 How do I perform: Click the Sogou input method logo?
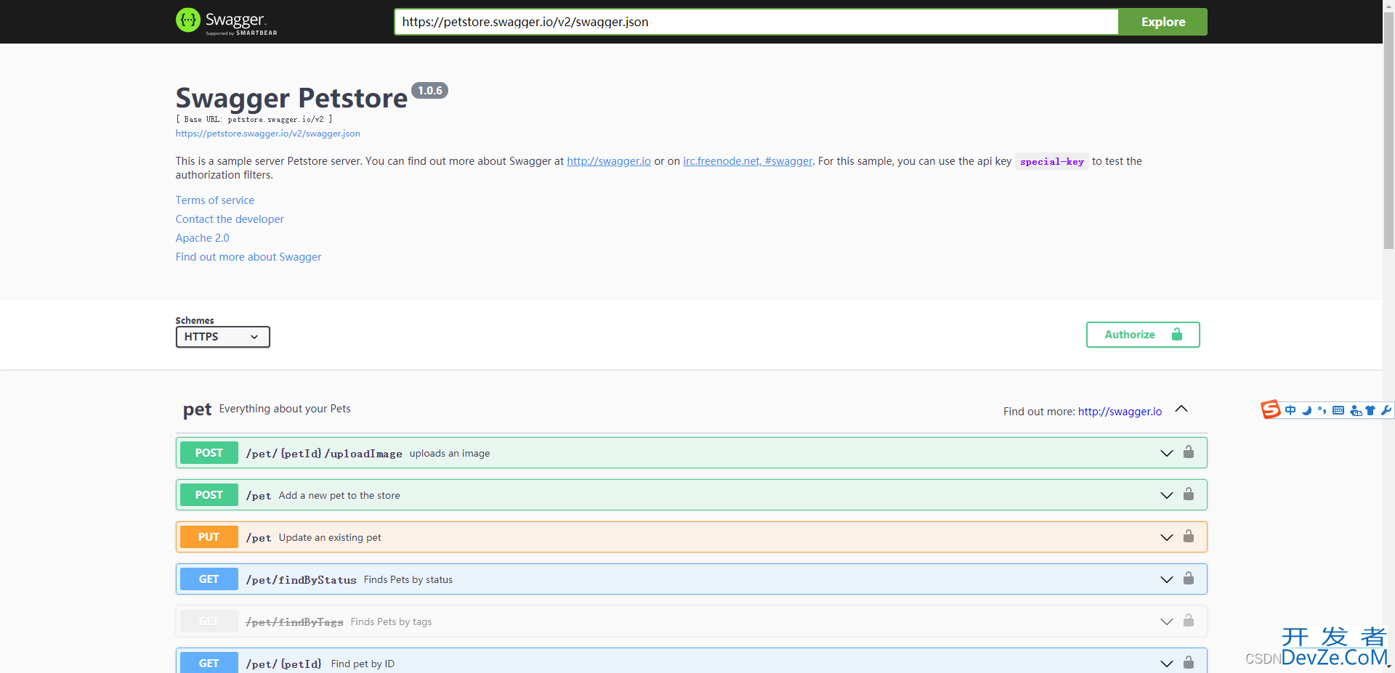[1271, 410]
